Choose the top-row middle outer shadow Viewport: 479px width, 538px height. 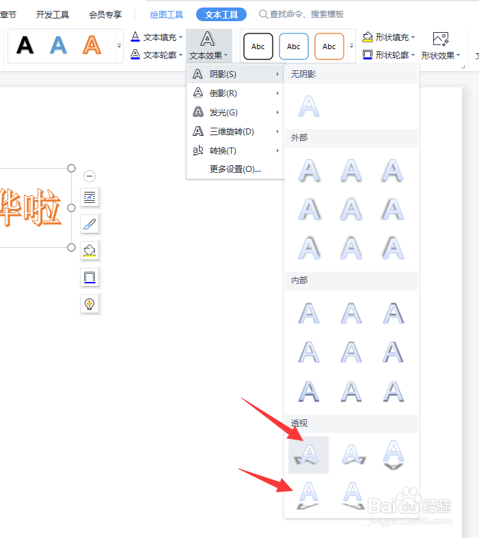pyautogui.click(x=351, y=170)
